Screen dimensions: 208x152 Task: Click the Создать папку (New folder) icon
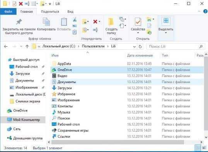pyautogui.click(x=111, y=22)
